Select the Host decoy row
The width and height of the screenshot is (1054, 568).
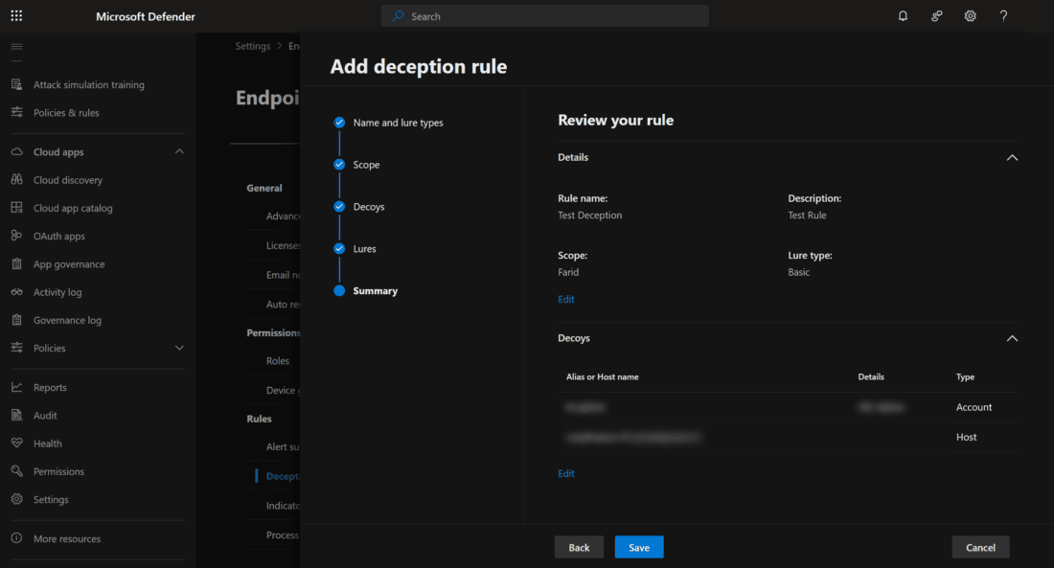tap(788, 437)
